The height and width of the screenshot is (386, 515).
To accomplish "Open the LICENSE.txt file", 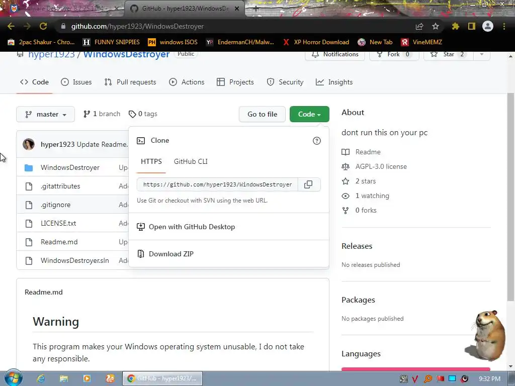I will 58,223.
